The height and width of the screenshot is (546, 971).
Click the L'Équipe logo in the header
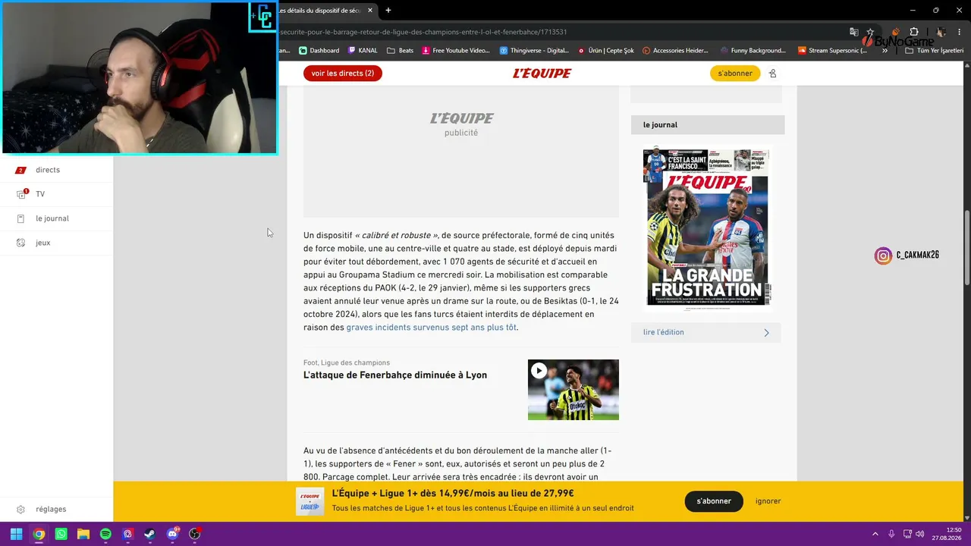click(x=542, y=74)
